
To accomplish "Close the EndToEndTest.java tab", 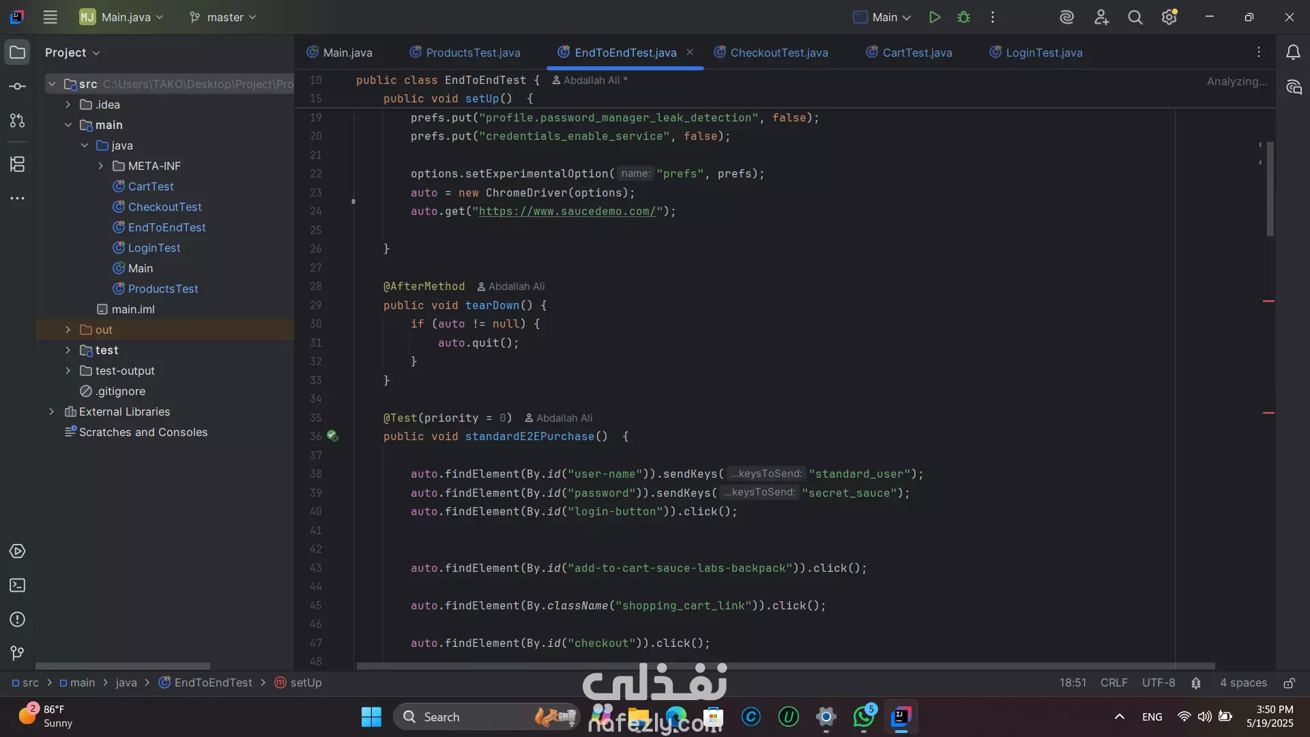I will 690,52.
